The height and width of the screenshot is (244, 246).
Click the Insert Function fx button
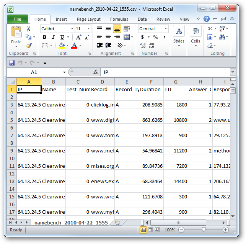(x=96, y=72)
